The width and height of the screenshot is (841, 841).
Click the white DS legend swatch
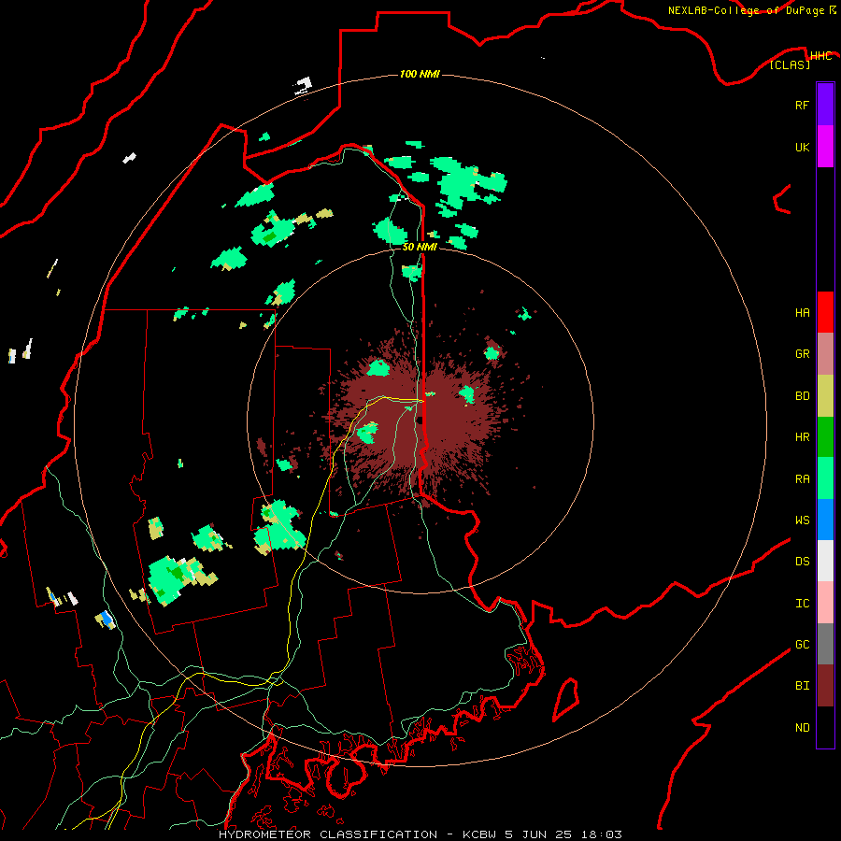(x=825, y=561)
